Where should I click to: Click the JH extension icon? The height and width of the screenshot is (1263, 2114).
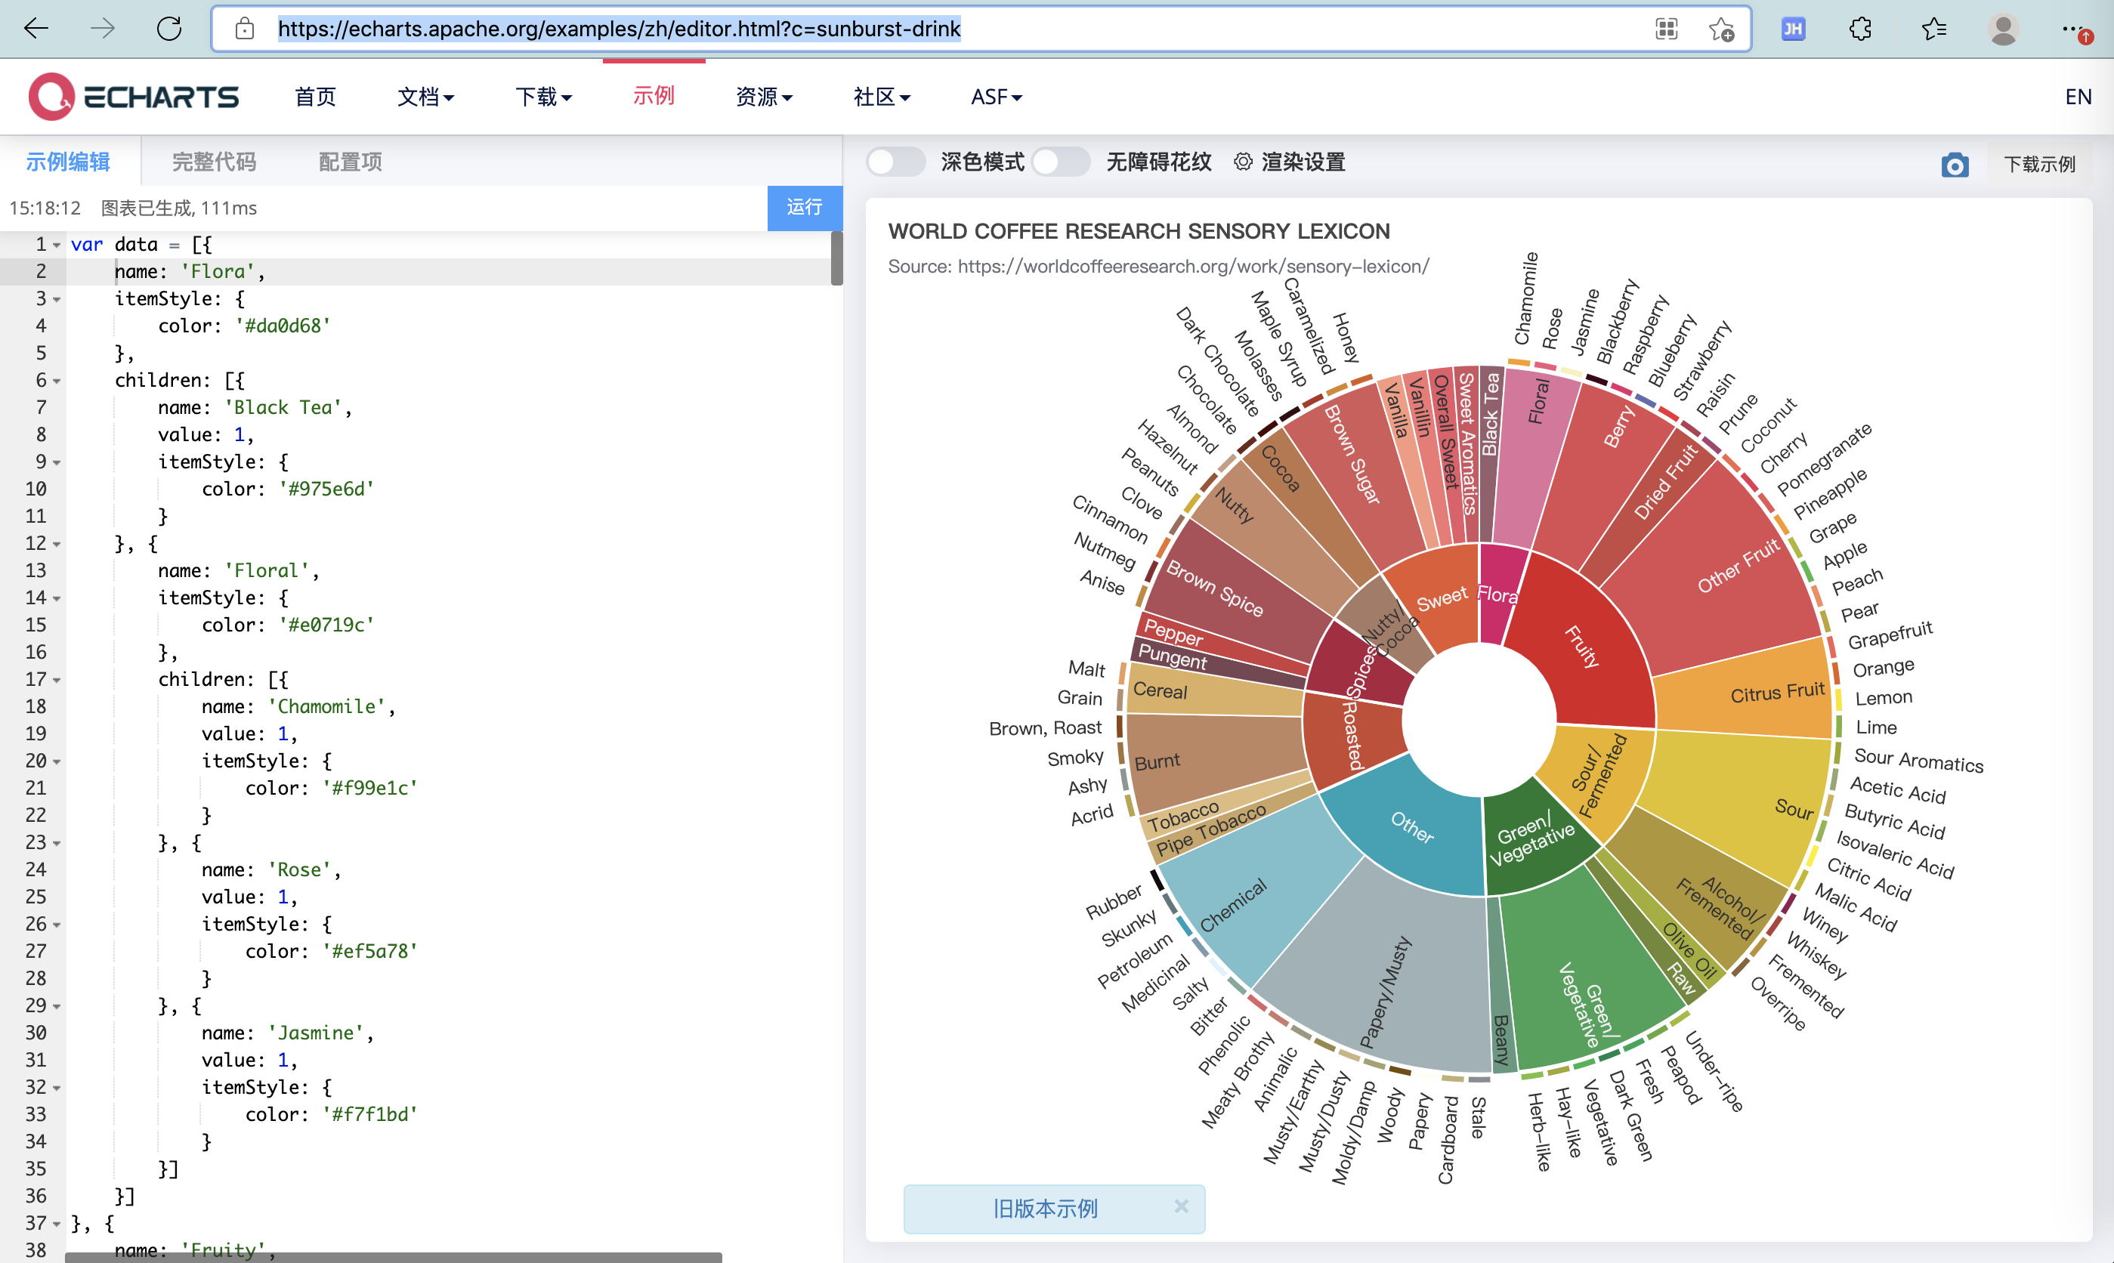click(x=1793, y=29)
